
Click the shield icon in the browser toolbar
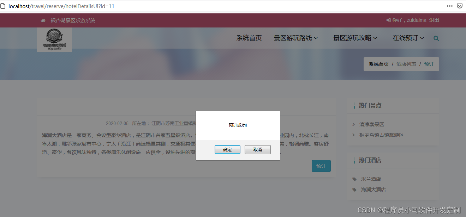coord(460,6)
